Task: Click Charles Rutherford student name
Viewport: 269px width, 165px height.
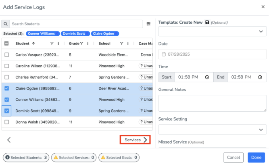Action: pyautogui.click(x=37, y=77)
